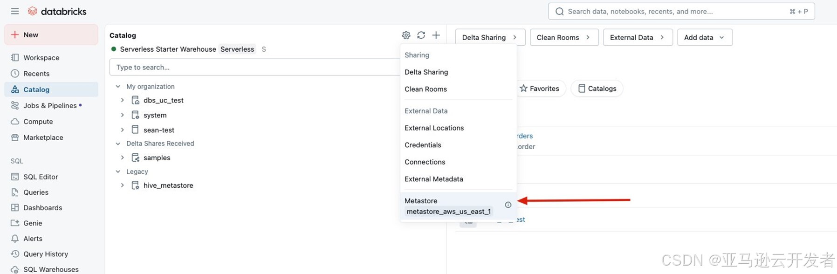
Task: Open SQL Editor in the sidebar
Action: pos(51,177)
